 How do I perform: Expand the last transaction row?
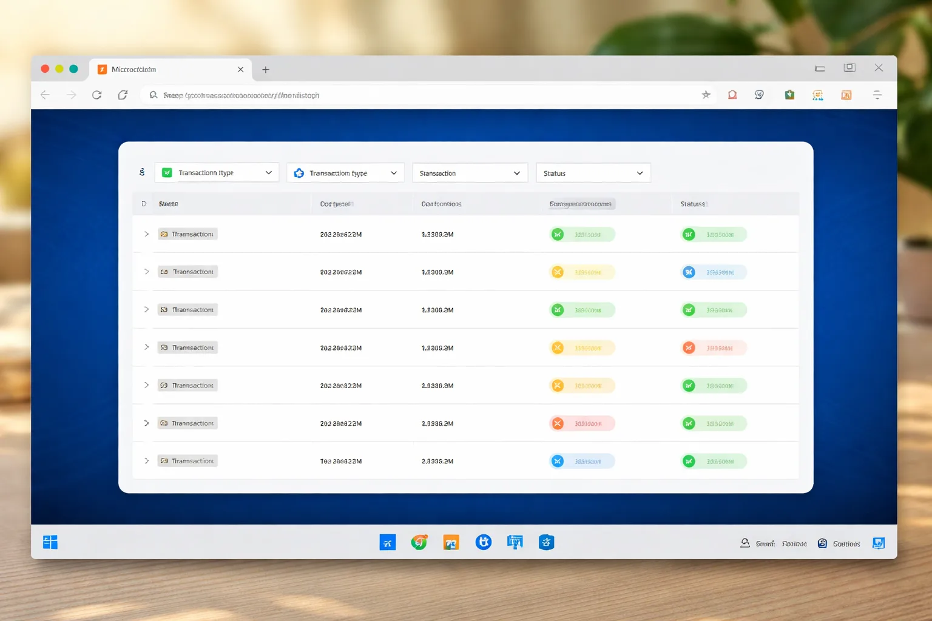pyautogui.click(x=146, y=461)
